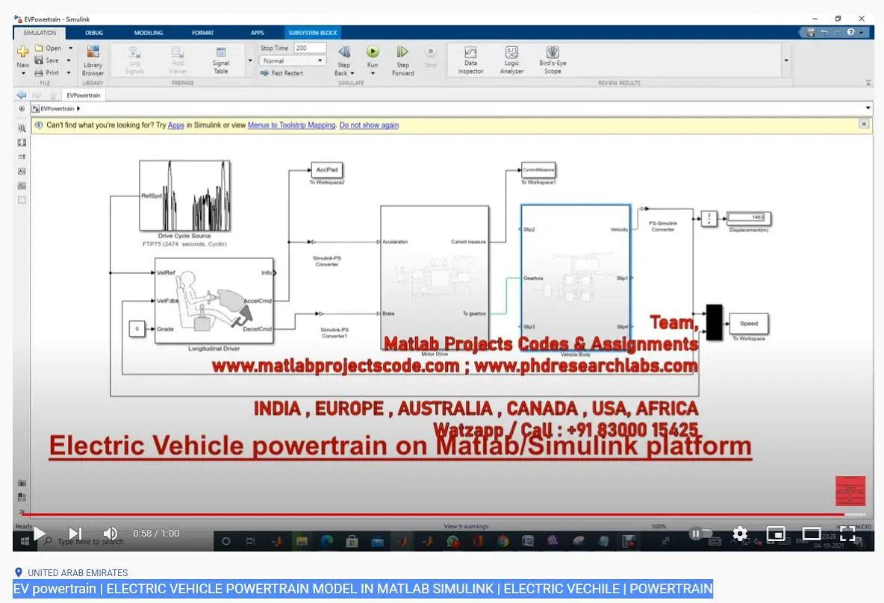Click Do not show again link
This screenshot has height=603, width=884.
coord(369,125)
